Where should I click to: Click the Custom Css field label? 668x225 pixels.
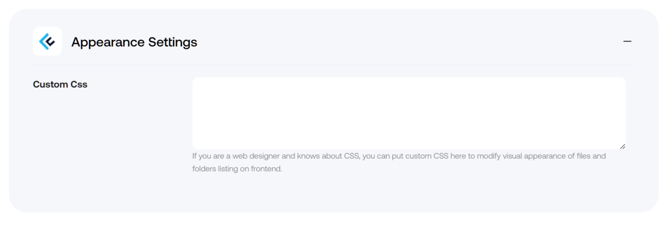pyautogui.click(x=60, y=84)
